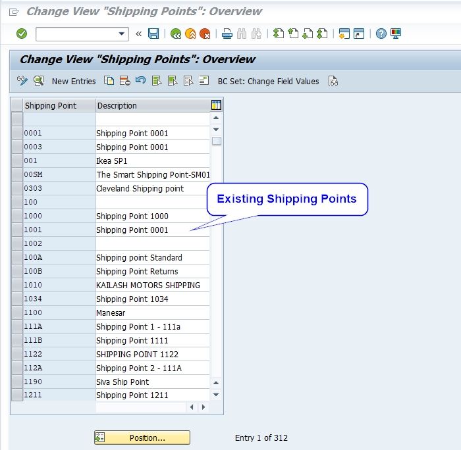Click the Description column header
461x450 pixels.
152,105
